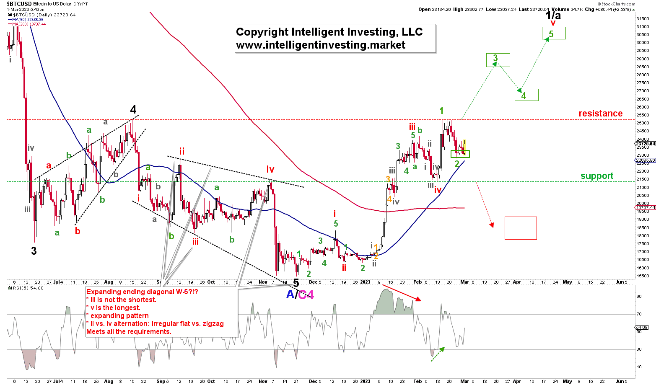The image size is (656, 385).
Task: Click the 22685.86 MA price tag on the axis
Action: click(x=646, y=160)
